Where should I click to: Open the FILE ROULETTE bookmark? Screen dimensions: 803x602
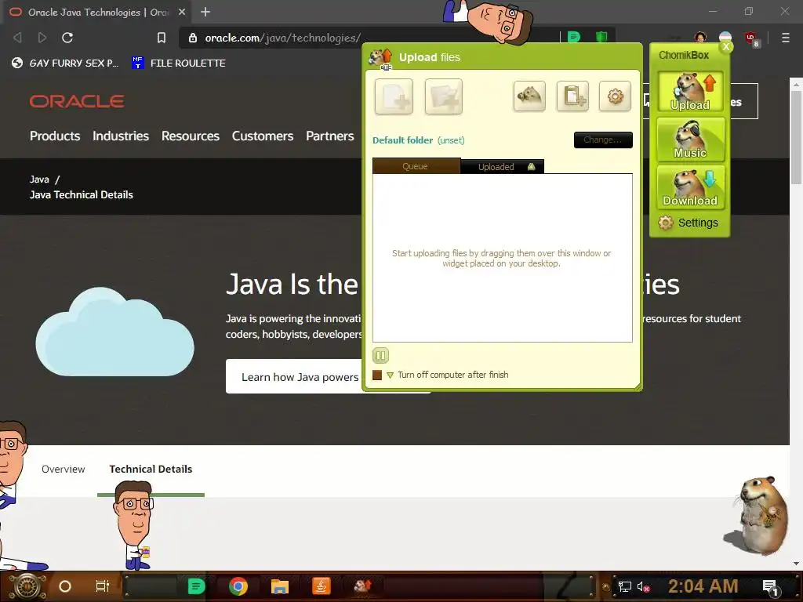(179, 63)
